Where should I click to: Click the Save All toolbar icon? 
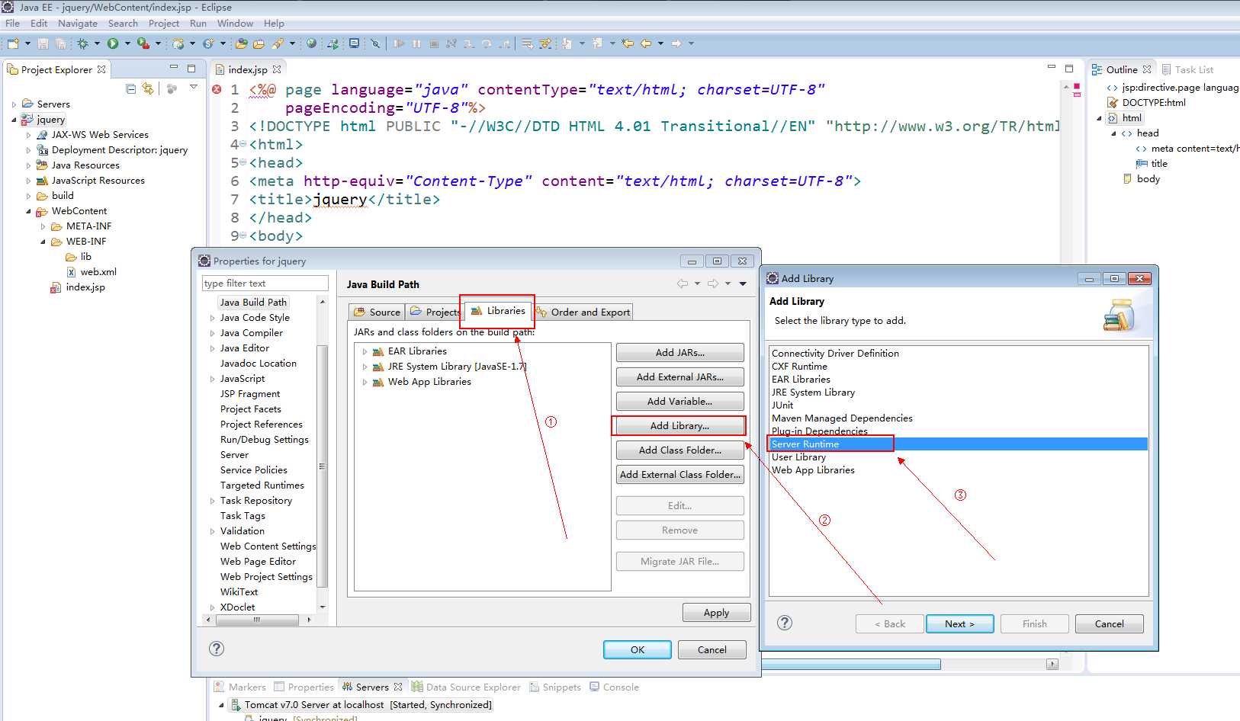tap(60, 43)
